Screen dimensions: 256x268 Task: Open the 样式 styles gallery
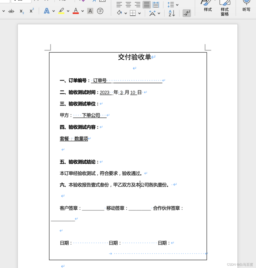coord(208,6)
